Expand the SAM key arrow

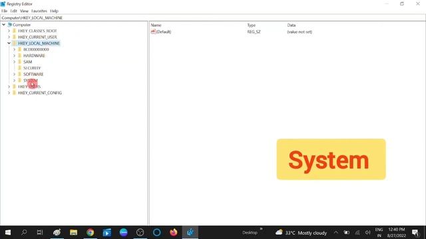point(15,62)
